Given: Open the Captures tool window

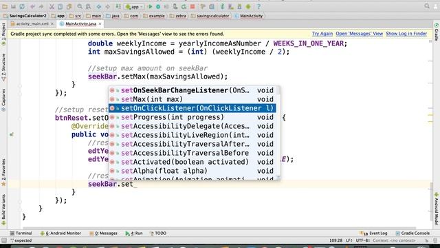Looking at the screenshot, I should (x=3, y=100).
